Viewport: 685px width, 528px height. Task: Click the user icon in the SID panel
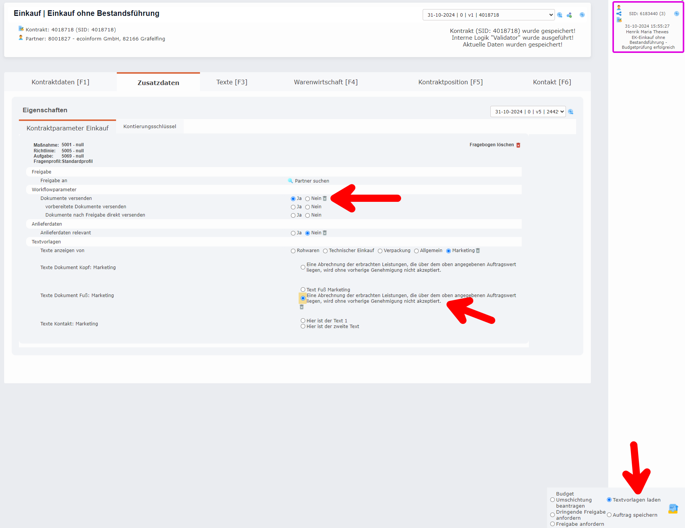619,8
